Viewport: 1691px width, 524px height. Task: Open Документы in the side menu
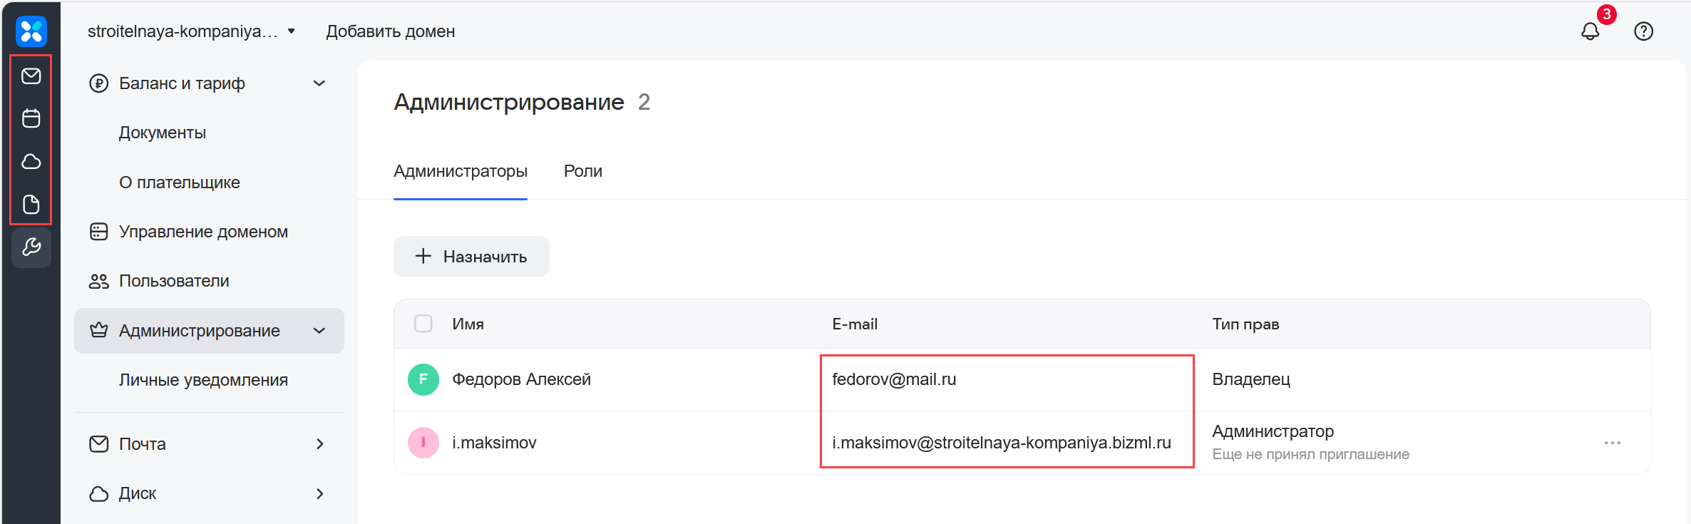click(163, 133)
